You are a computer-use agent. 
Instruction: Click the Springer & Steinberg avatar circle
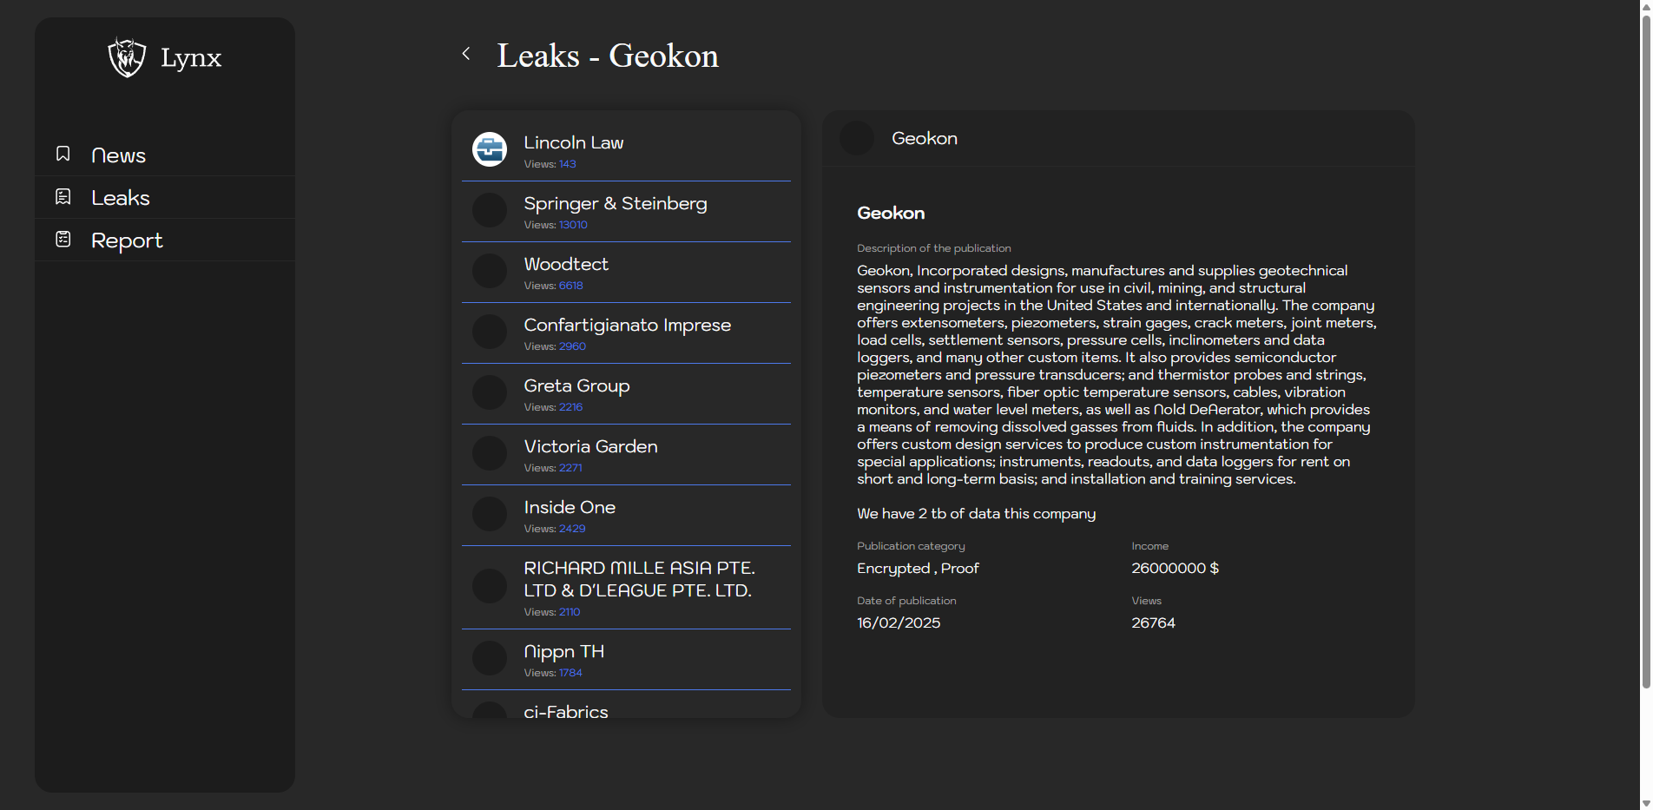coord(490,210)
